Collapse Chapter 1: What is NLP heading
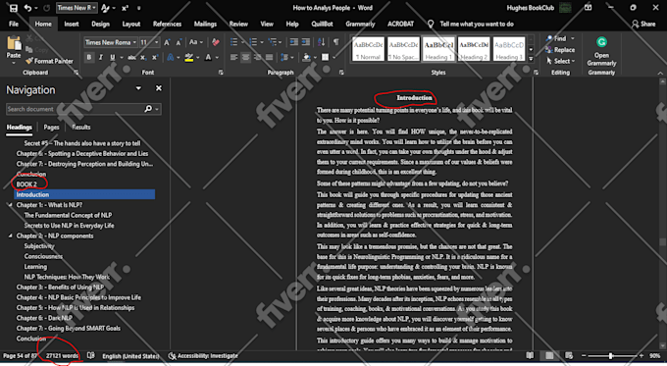 click(10, 205)
